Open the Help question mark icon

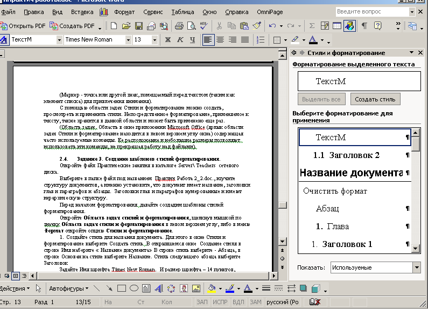pyautogui.click(x=377, y=26)
